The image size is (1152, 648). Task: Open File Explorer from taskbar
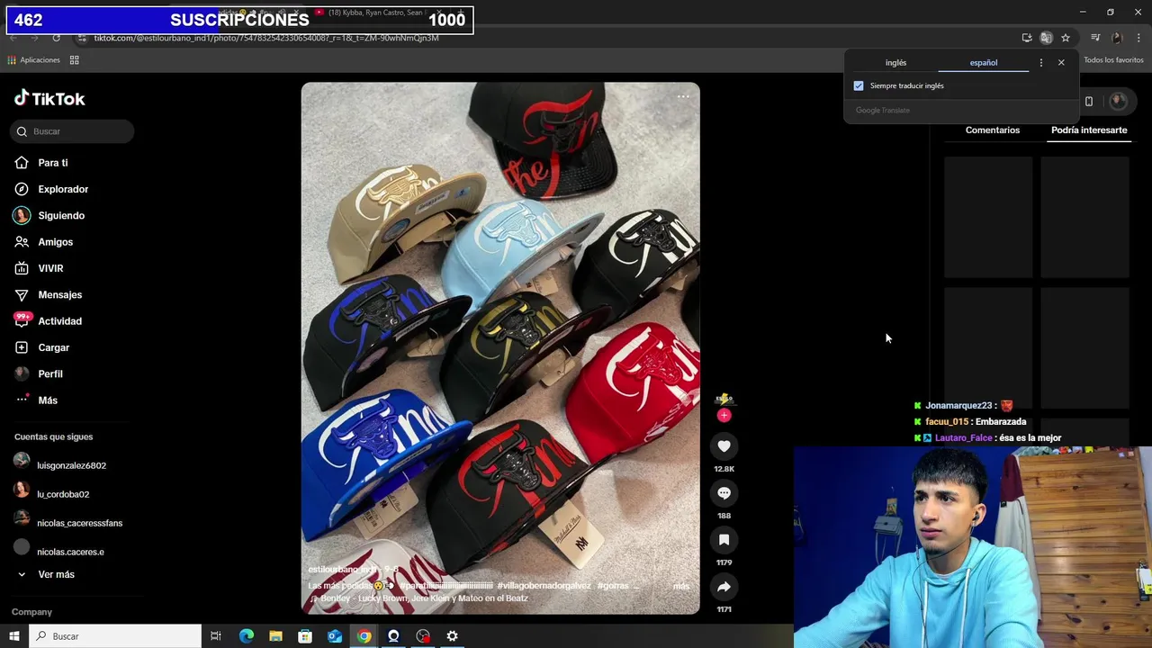pos(275,636)
